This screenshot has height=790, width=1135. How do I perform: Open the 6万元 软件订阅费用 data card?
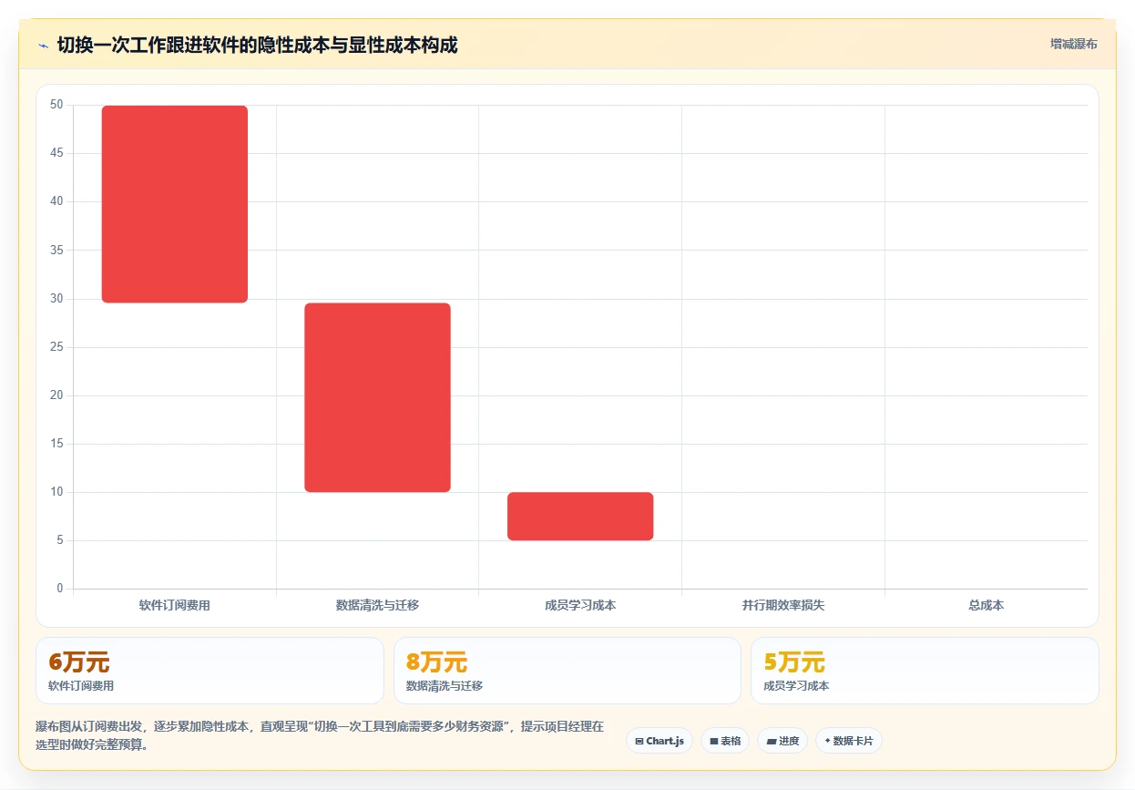coord(210,671)
